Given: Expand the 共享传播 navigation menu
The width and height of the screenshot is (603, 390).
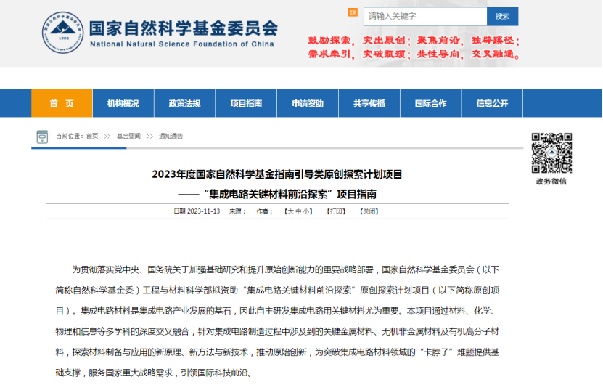Looking at the screenshot, I should (x=369, y=103).
